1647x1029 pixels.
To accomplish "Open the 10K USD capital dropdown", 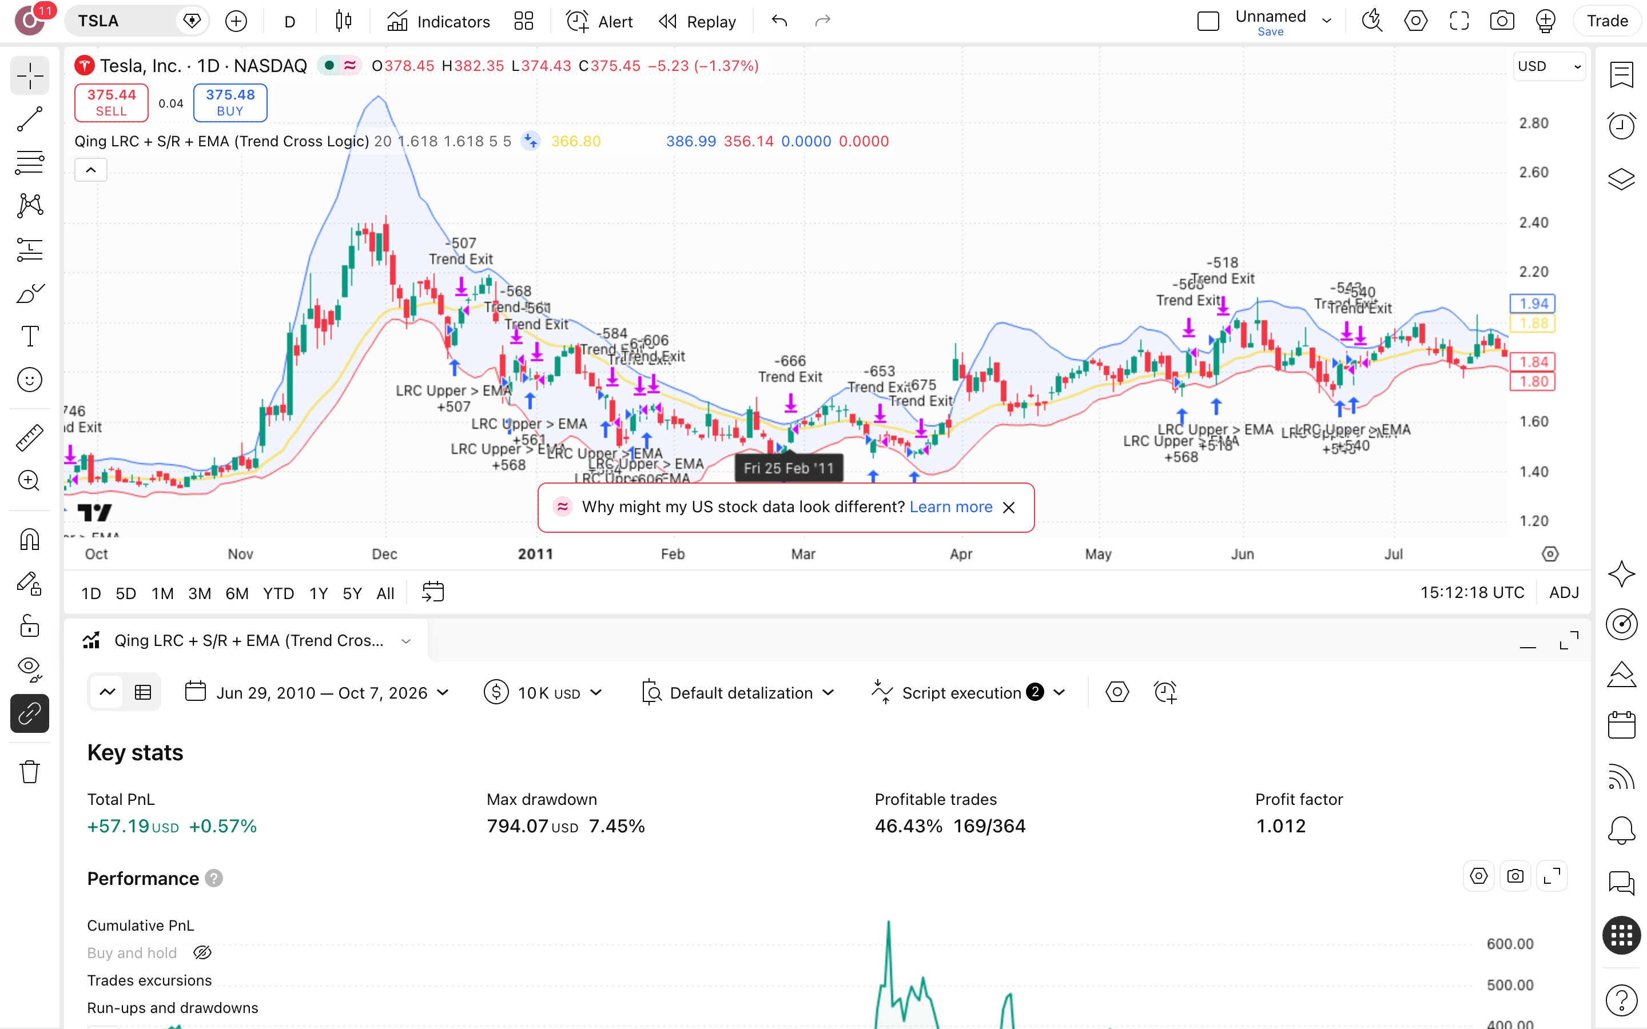I will (x=543, y=693).
